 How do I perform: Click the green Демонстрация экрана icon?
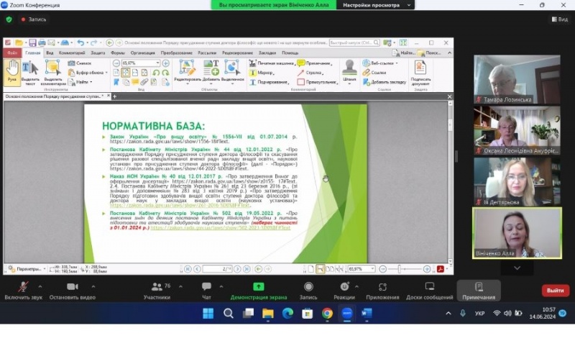pyautogui.click(x=258, y=288)
